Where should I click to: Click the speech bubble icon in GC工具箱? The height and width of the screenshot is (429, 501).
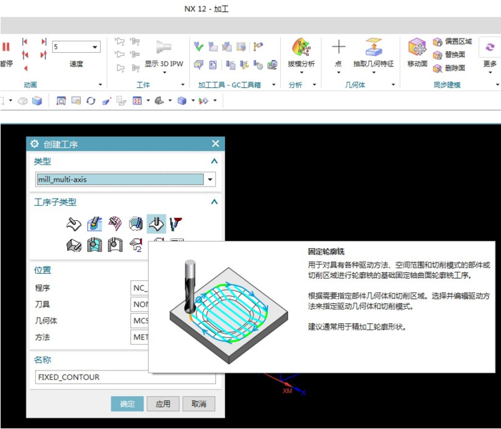point(199,65)
